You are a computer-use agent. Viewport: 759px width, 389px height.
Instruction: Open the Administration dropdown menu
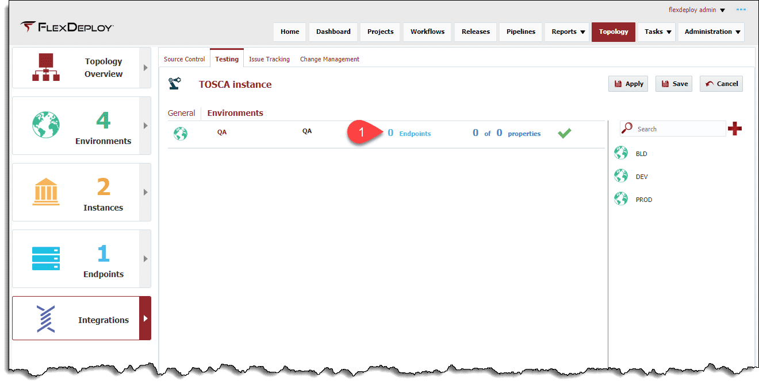pos(711,32)
